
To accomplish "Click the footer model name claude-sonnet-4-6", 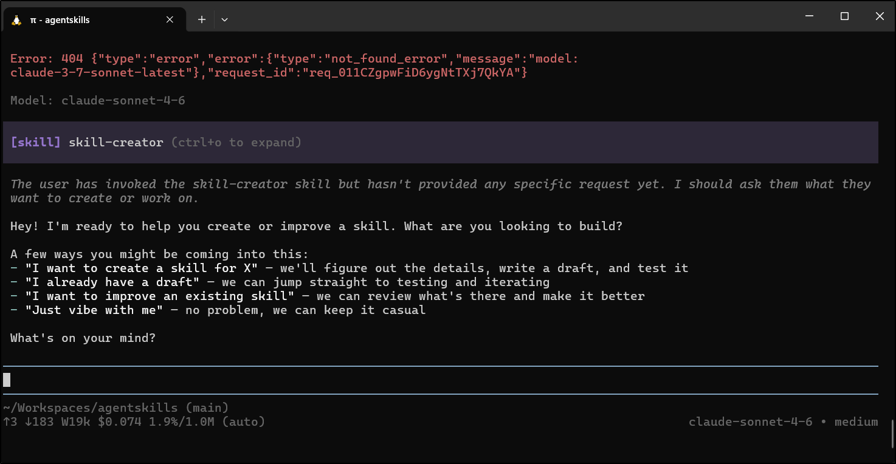I will click(750, 421).
